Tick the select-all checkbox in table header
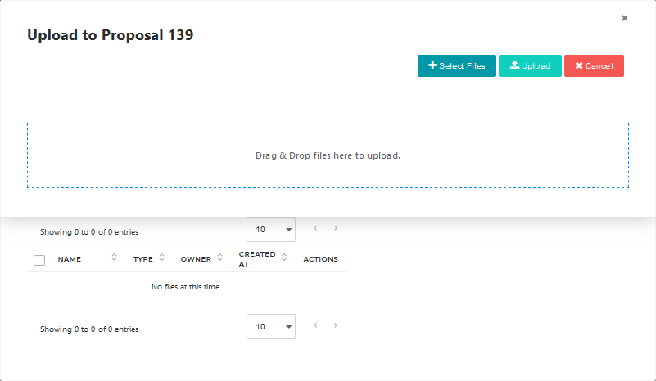Viewport: 656px width, 381px height. pos(39,260)
